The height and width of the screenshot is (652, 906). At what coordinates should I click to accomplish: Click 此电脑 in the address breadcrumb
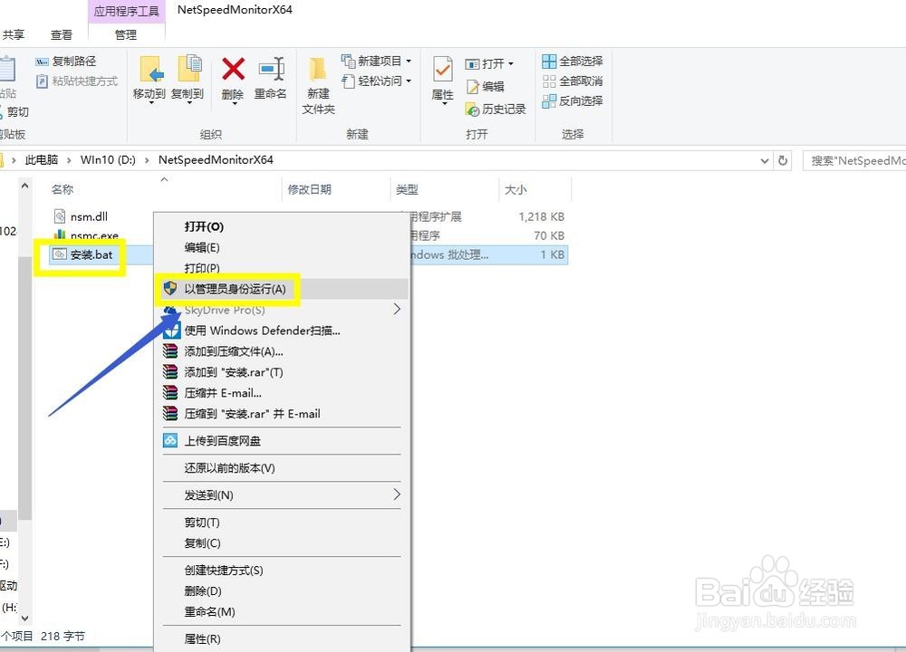42,160
